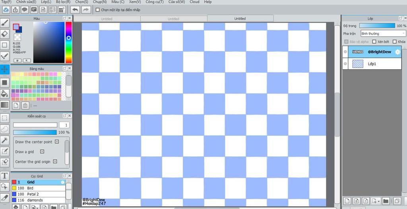Open the Chỉnh sửa(E) menu

click(26, 2)
